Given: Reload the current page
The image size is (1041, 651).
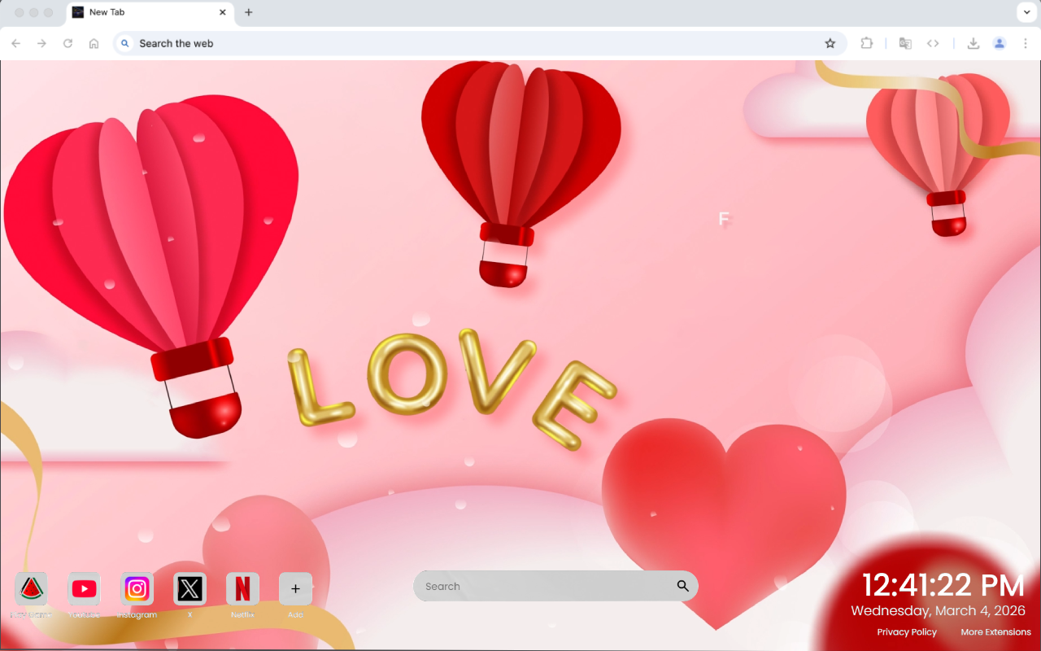Looking at the screenshot, I should pos(68,43).
